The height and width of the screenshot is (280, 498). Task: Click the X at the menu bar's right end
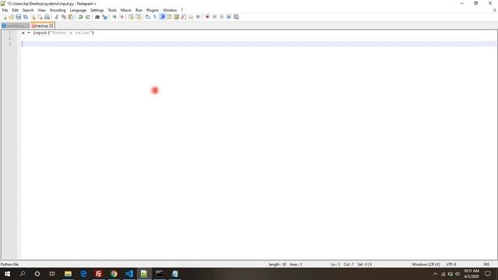(x=495, y=10)
